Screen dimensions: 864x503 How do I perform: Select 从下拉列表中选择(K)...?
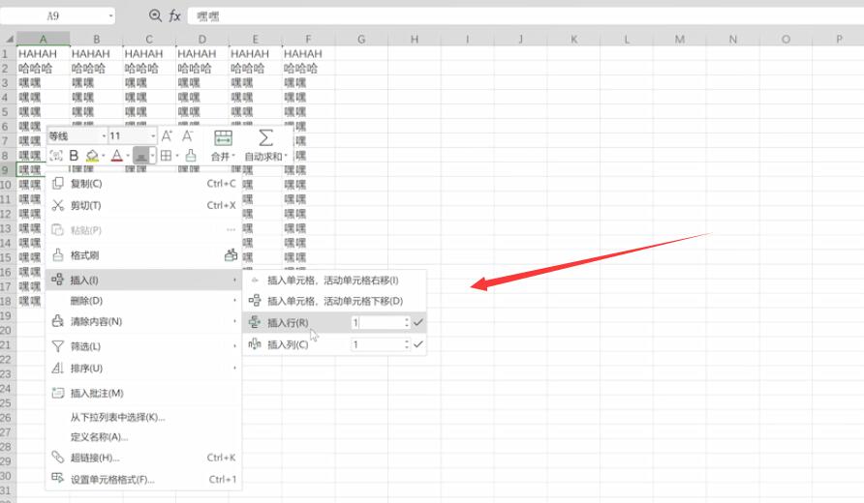[143, 417]
